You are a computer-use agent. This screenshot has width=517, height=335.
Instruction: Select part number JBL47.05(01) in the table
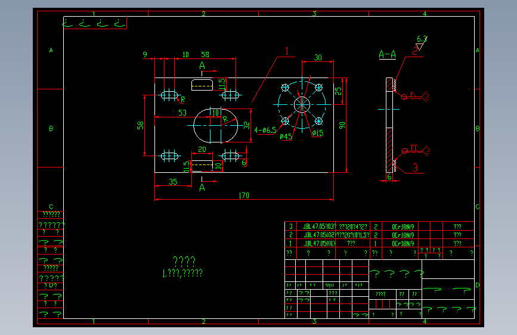(320, 243)
